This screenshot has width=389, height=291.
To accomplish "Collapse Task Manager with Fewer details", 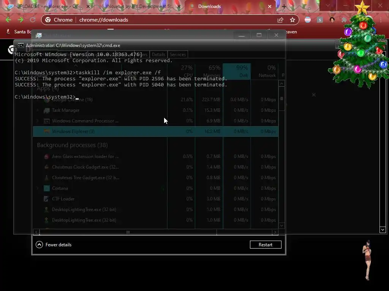I will [54, 245].
